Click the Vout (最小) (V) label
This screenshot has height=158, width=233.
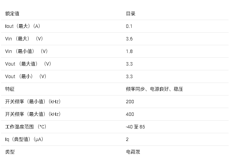pos(26,76)
